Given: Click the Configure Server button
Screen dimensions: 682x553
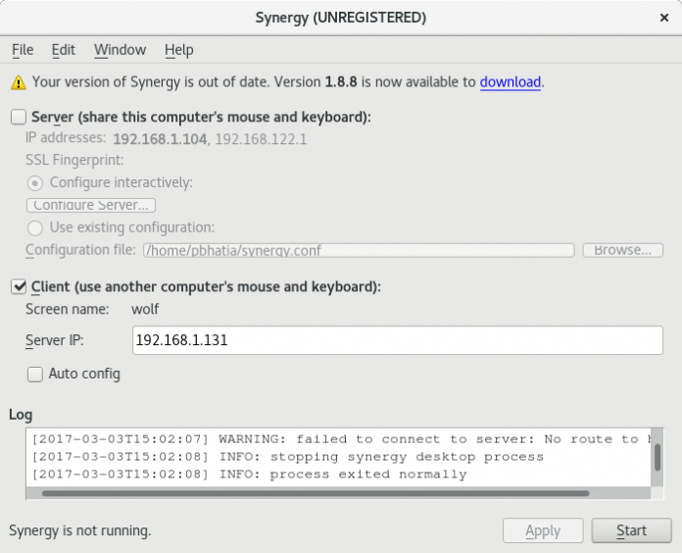Looking at the screenshot, I should pyautogui.click(x=91, y=205).
